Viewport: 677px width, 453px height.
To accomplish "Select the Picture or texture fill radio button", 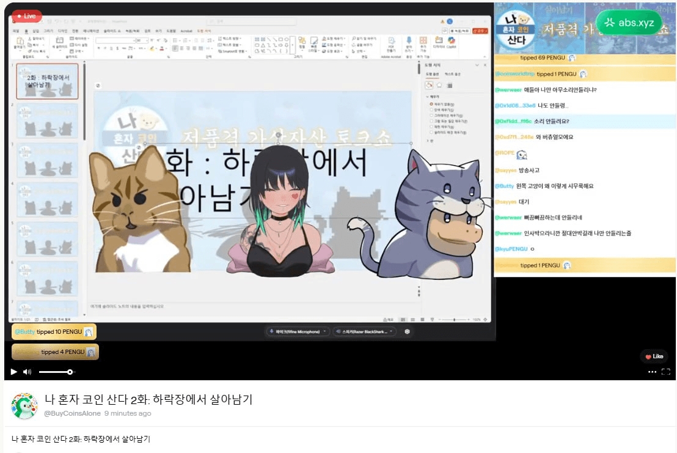I will tap(431, 121).
